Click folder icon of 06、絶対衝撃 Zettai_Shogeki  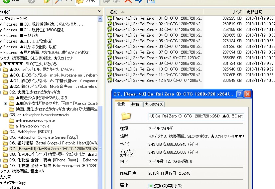(x=5, y=143)
